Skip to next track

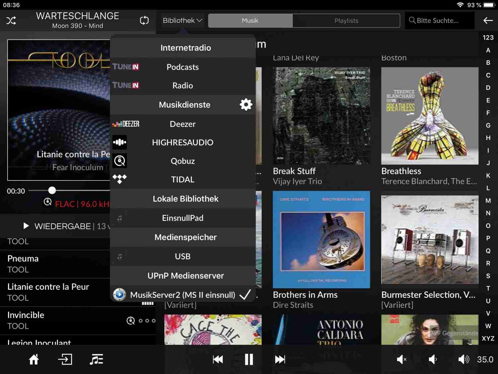[280, 359]
